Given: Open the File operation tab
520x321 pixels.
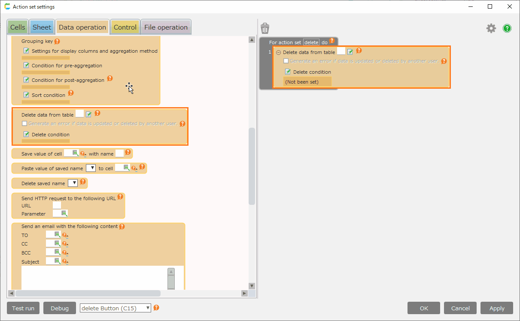Looking at the screenshot, I should point(166,27).
